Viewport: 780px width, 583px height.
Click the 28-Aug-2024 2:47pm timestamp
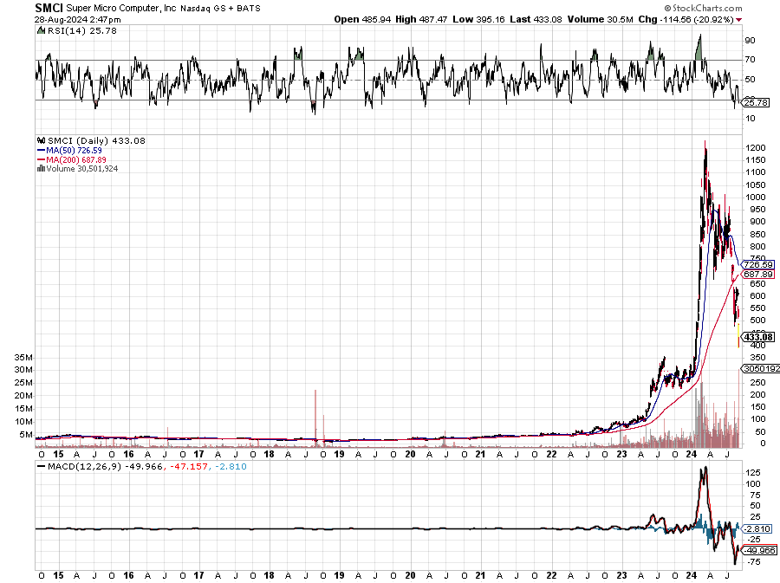pyautogui.click(x=78, y=20)
